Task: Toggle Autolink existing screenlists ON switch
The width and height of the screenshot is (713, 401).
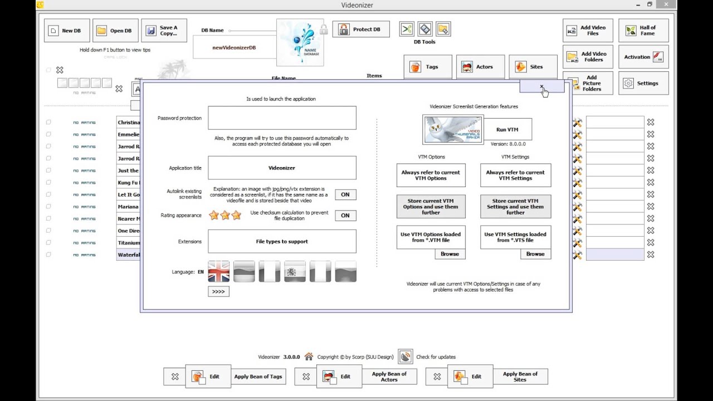Action: [345, 194]
